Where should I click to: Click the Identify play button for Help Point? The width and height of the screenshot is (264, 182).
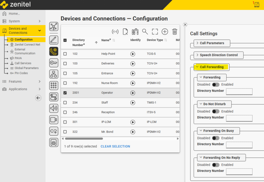pyautogui.click(x=133, y=54)
